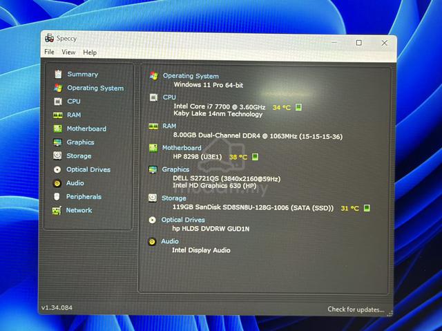
Task: Click the green temperature icon next to 31 °C
Action: click(367, 208)
